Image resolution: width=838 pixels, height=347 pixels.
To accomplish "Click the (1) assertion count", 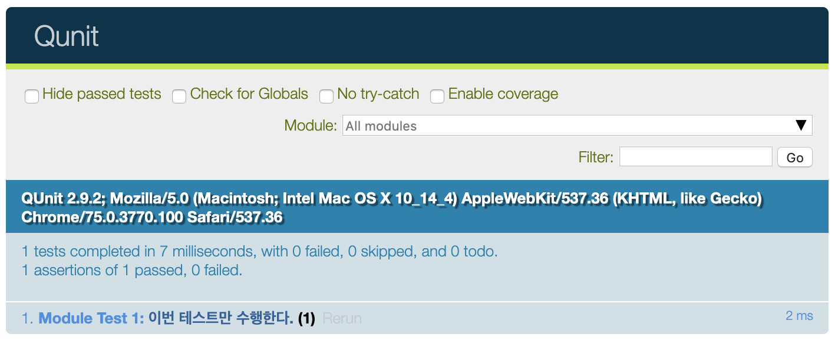I will point(306,319).
